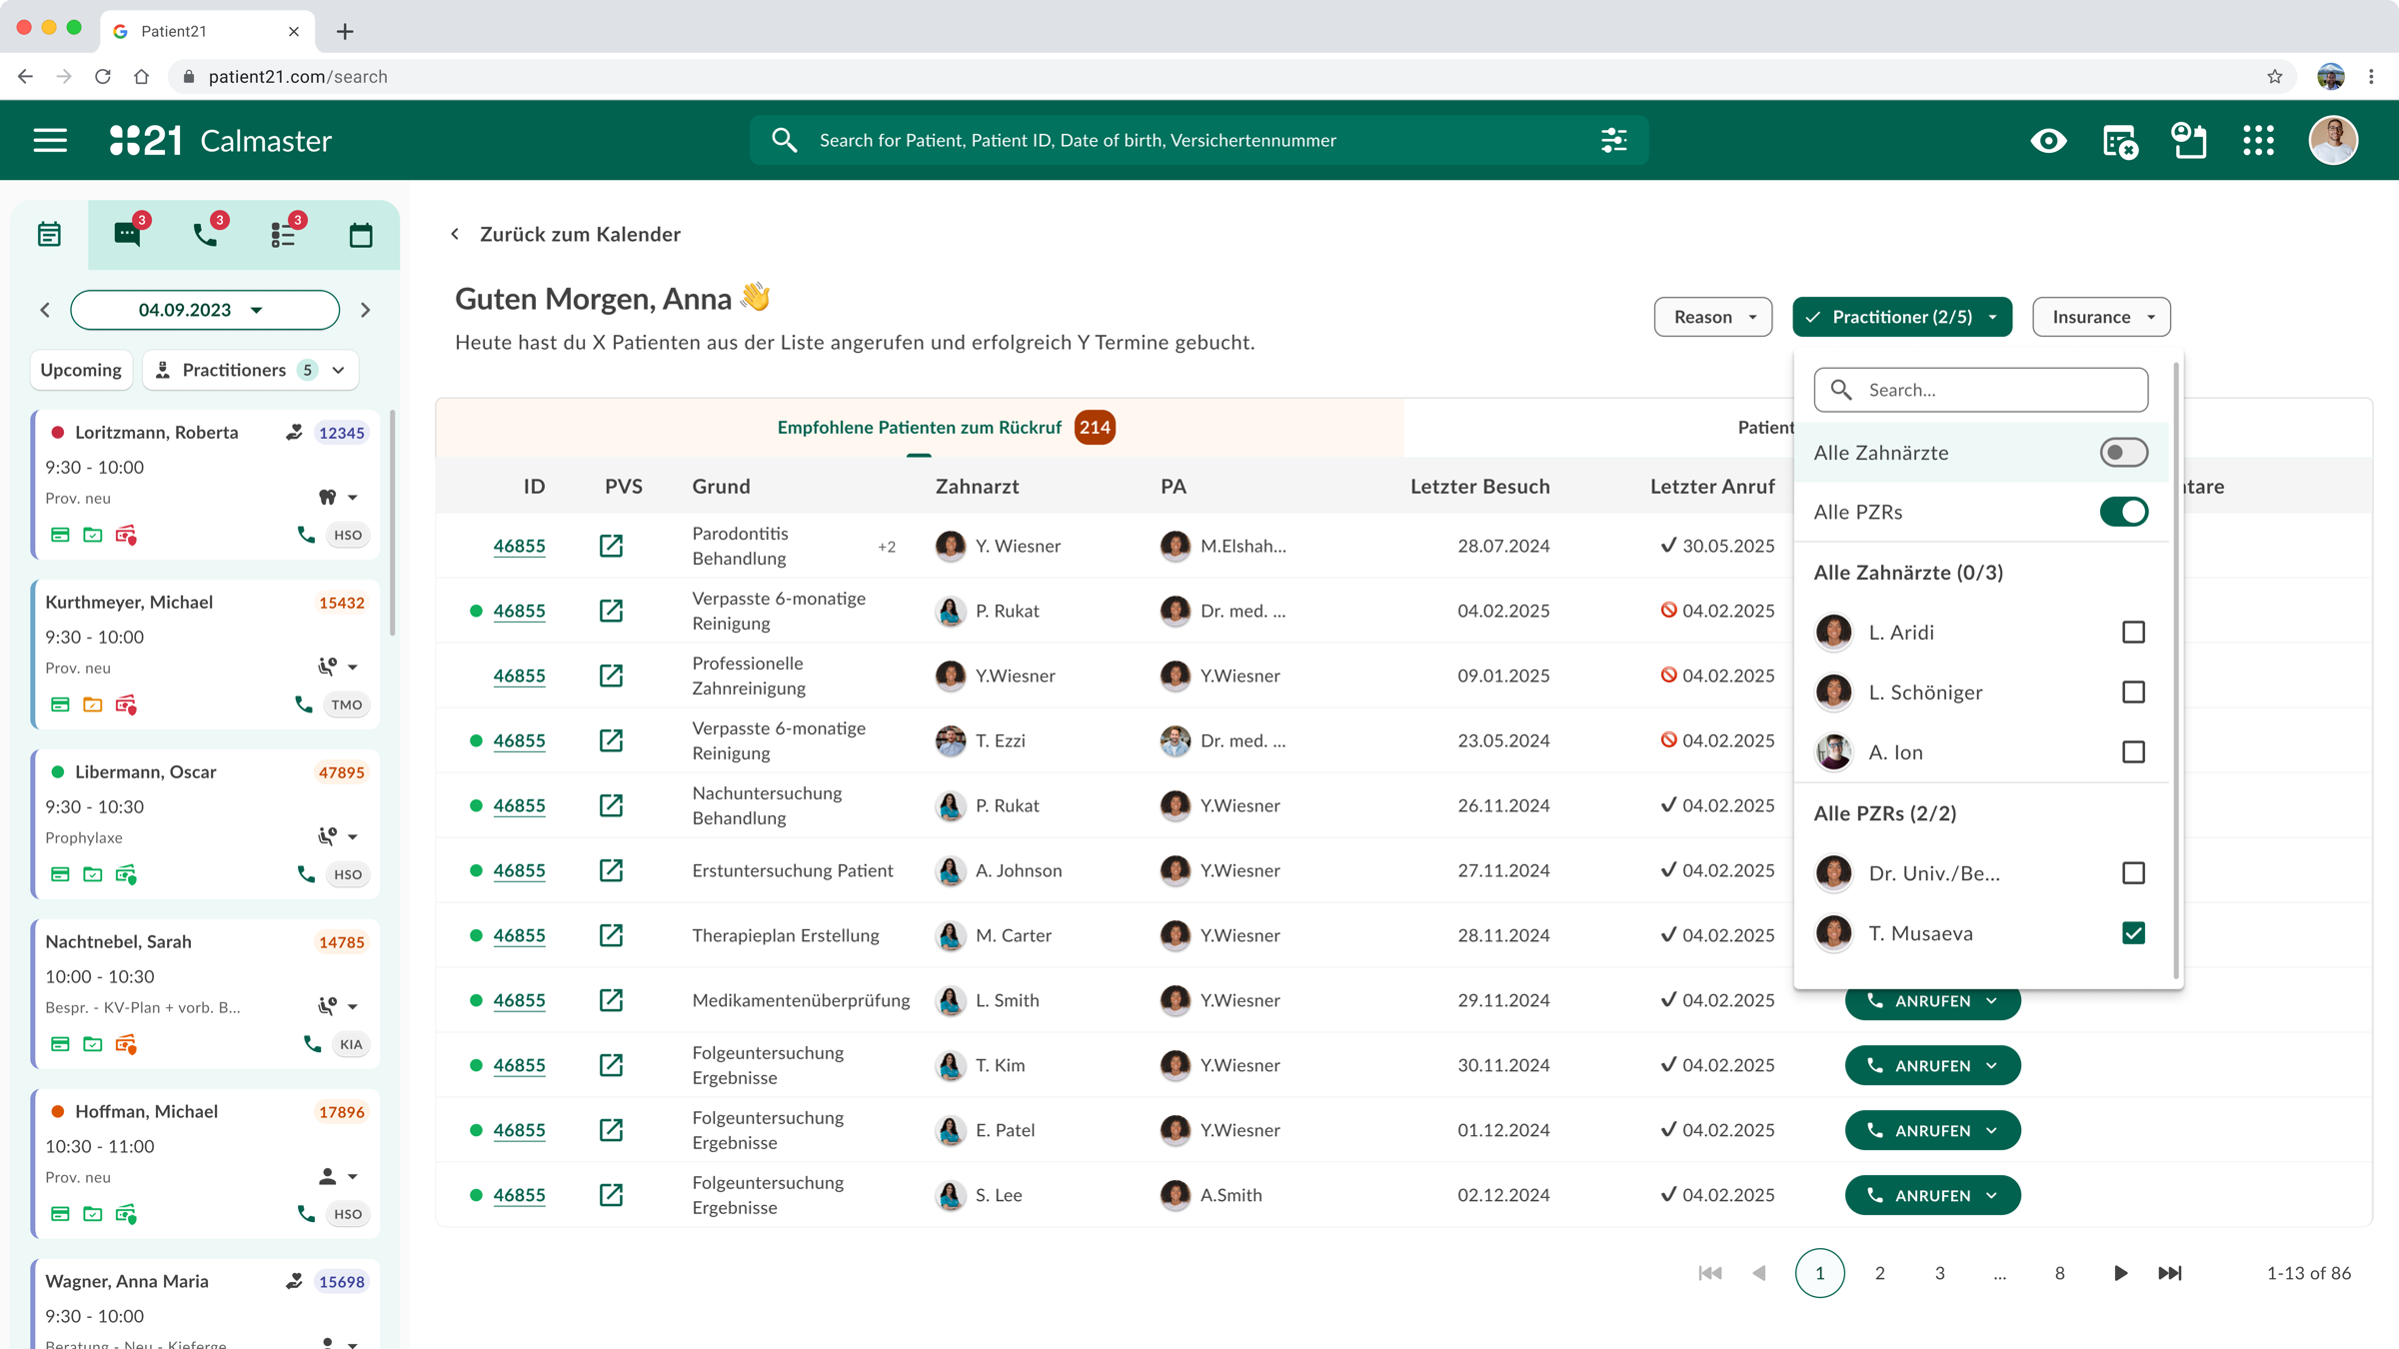Viewport: 2399px width, 1349px height.
Task: Click the sidebar appointments scrollbar
Action: click(x=392, y=523)
